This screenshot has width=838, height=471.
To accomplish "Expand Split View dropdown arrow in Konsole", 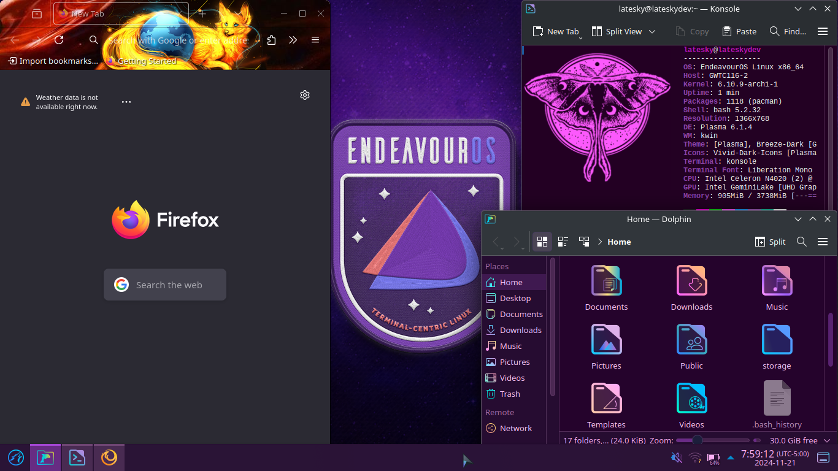I will coord(652,31).
